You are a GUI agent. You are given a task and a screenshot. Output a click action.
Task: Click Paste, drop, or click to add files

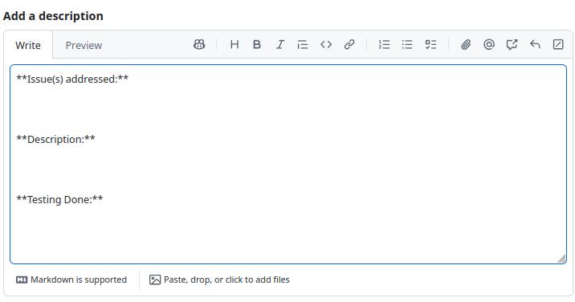tap(219, 280)
